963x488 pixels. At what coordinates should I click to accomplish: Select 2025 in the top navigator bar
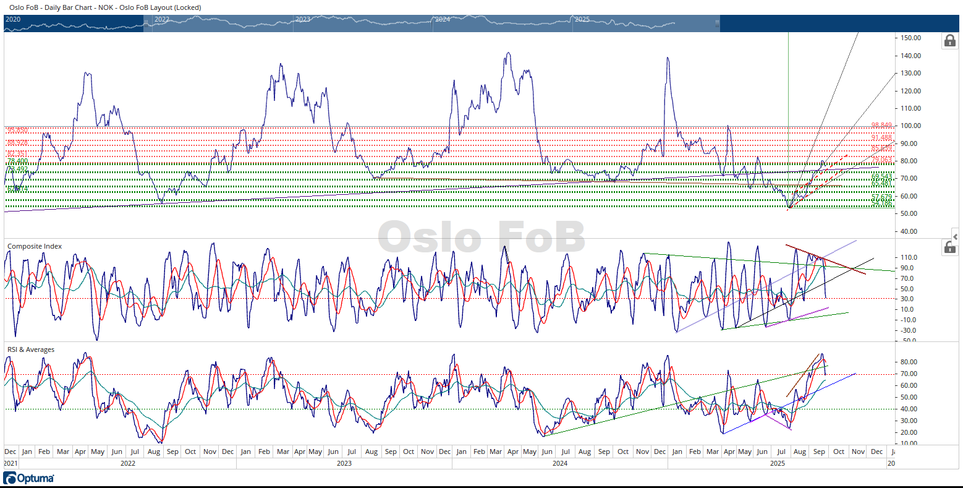[x=582, y=19]
